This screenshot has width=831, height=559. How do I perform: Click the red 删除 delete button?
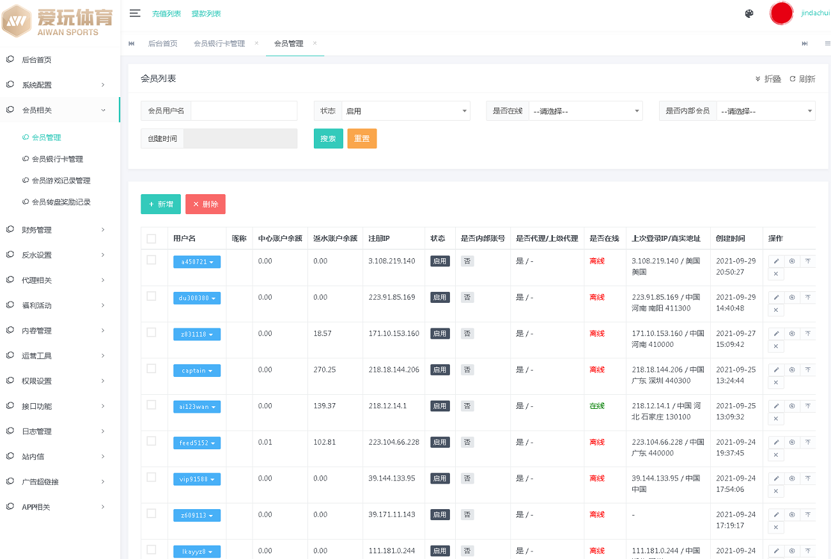205,204
